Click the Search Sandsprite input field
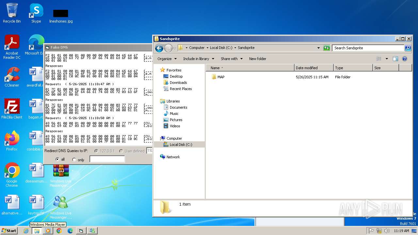Viewport: 418px width, 235px height. (x=368, y=48)
